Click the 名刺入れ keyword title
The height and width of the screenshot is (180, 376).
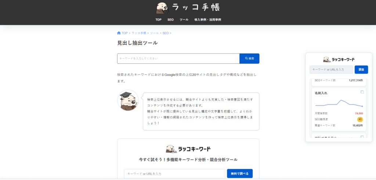[321, 93]
